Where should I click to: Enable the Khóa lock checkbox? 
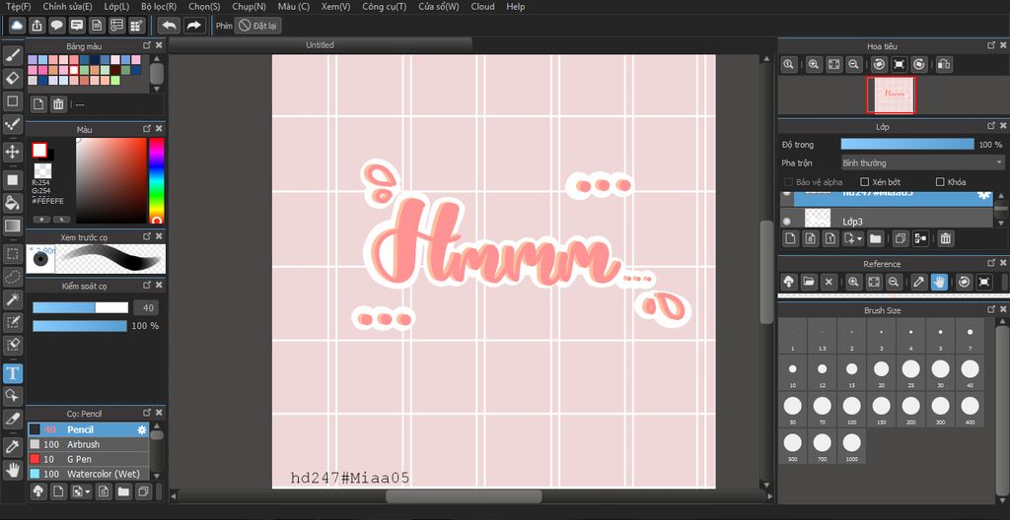(x=940, y=182)
